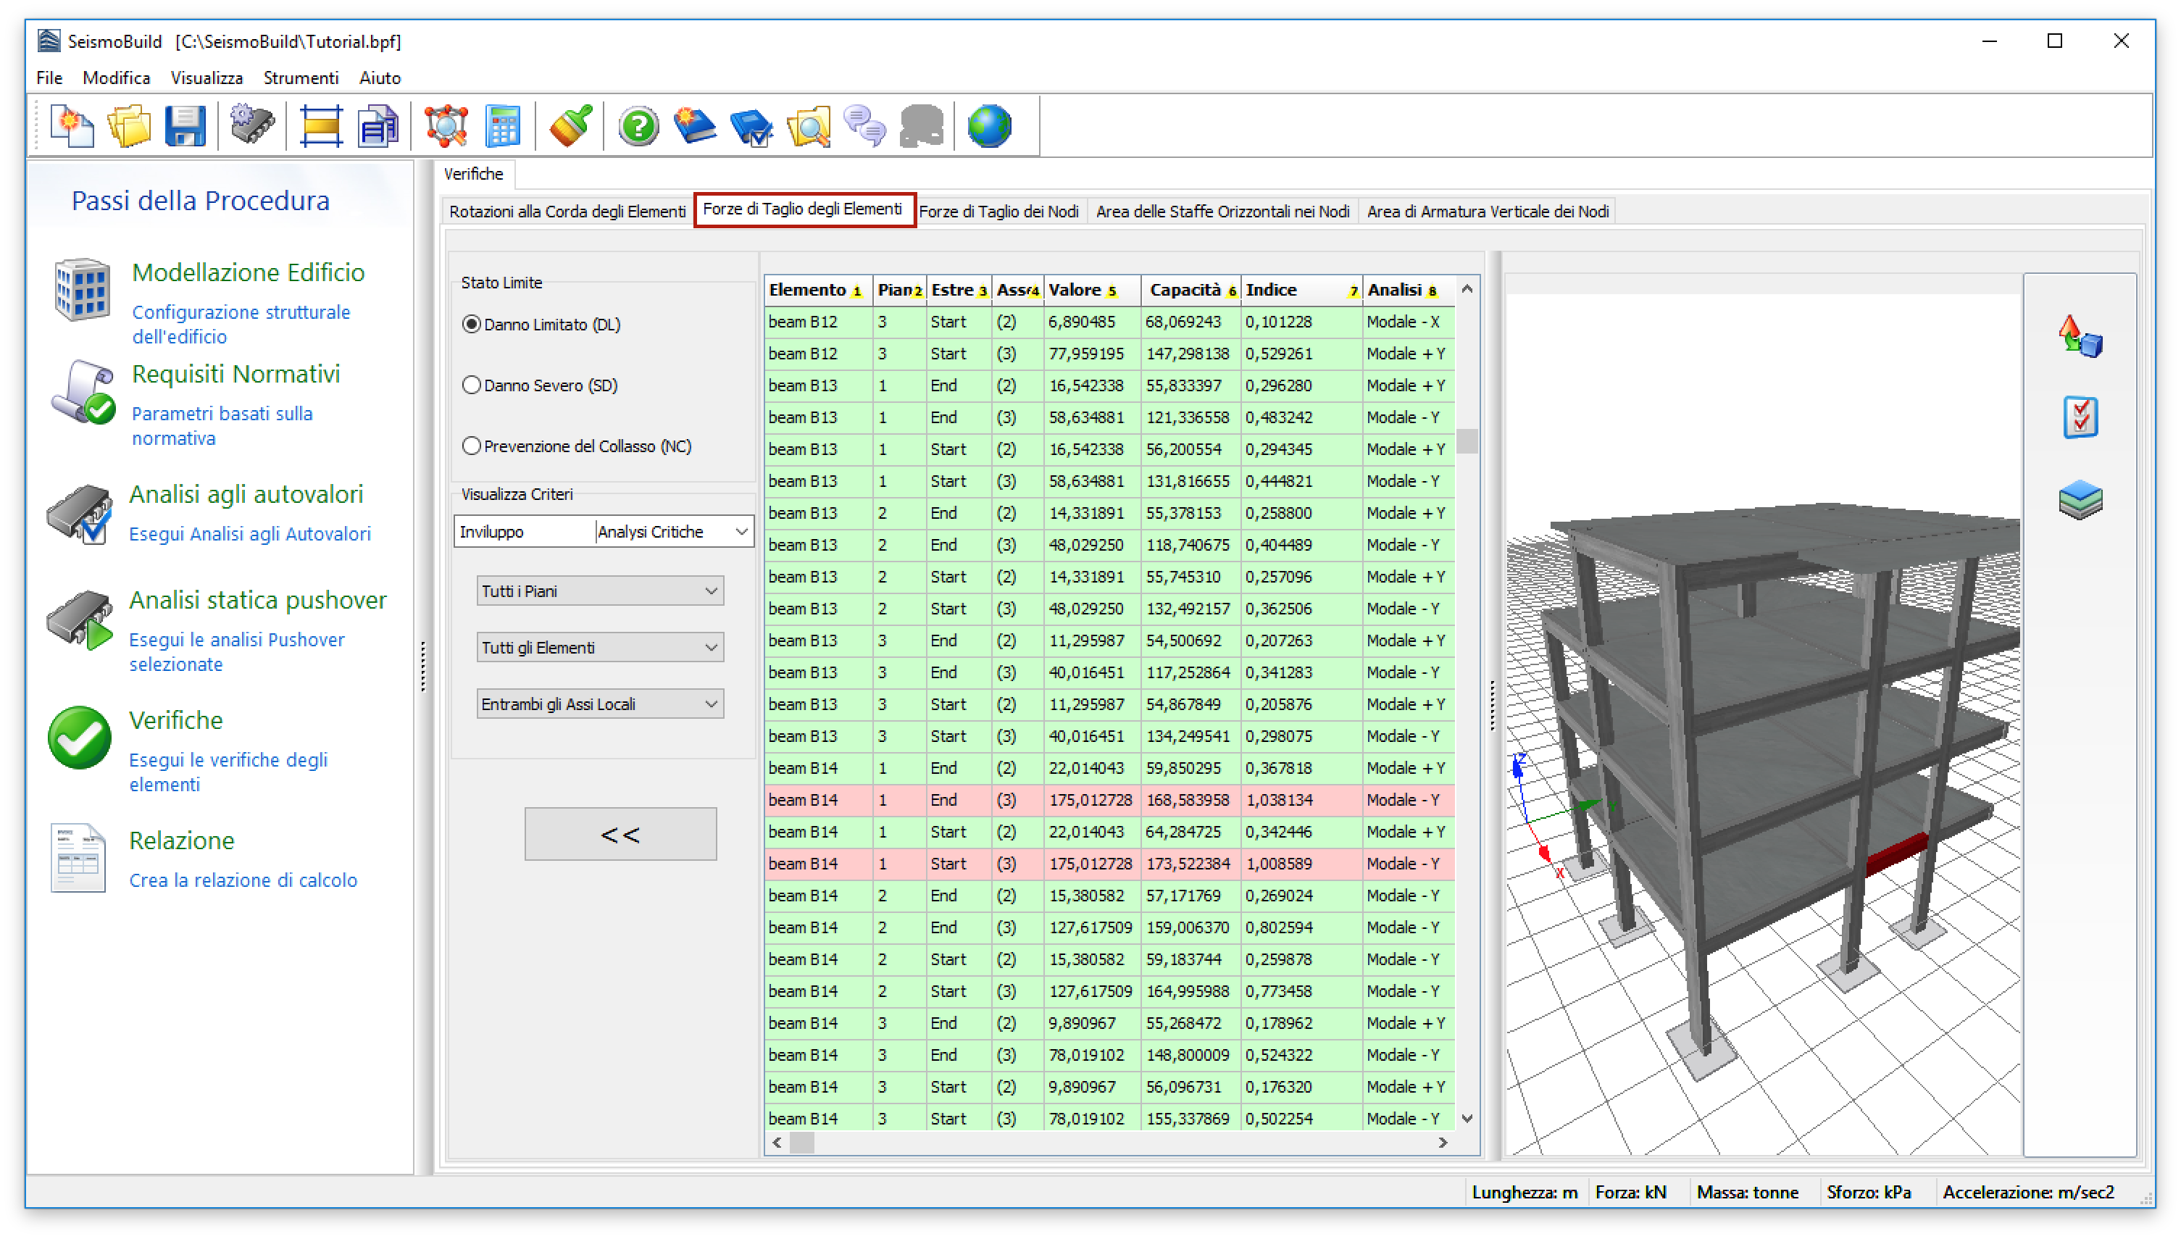
Task: Click the globe icon in toolbar
Action: coord(990,127)
